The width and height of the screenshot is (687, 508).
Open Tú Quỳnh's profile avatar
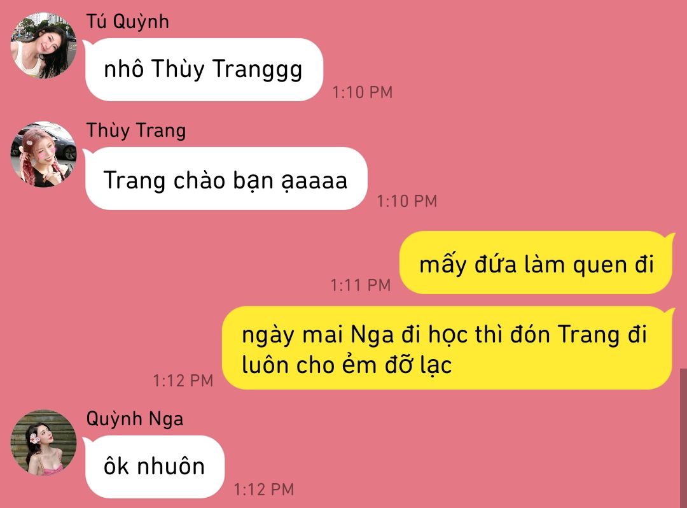click(x=43, y=46)
